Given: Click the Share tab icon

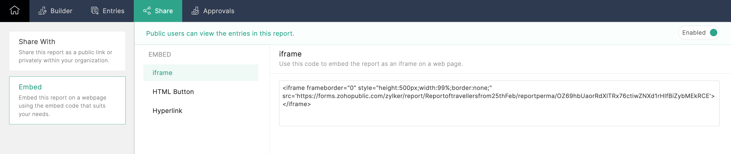Looking at the screenshot, I should [x=147, y=11].
